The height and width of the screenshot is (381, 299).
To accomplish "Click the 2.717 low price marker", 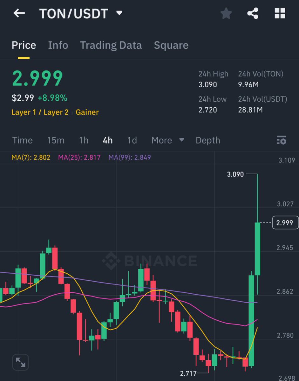I will [x=188, y=373].
